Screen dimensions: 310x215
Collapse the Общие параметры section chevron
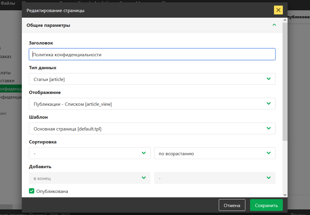(274, 25)
